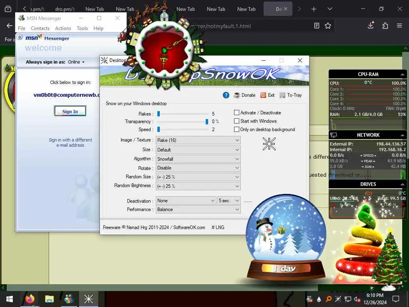
Task: Open MSN Messenger Contacts menu
Action: (40, 28)
